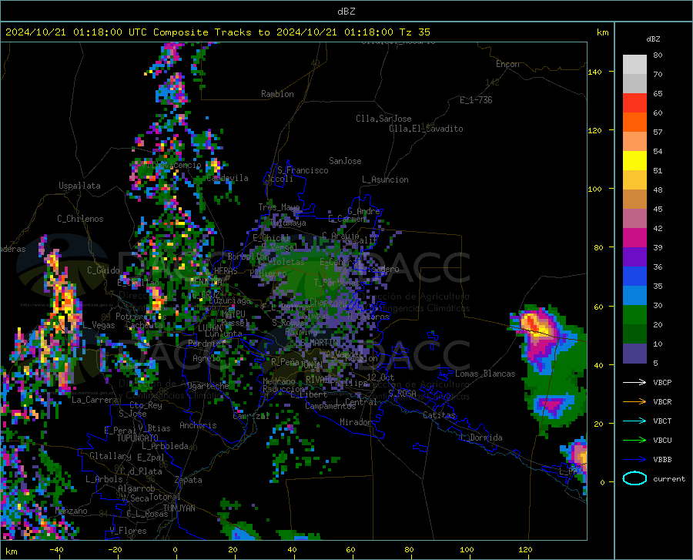
Task: Click the C_Chilenos map label
Action: (80, 219)
